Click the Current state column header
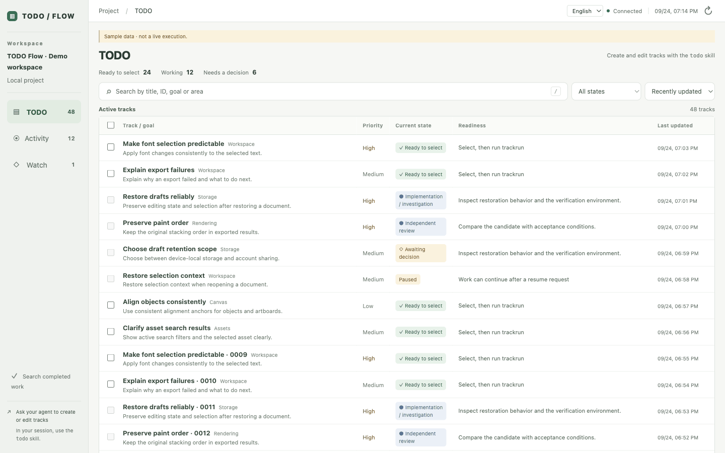725x453 pixels. (413, 125)
